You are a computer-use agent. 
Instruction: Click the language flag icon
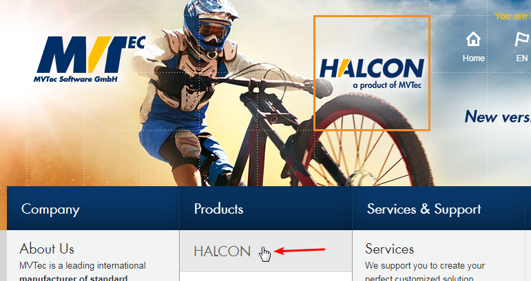[x=522, y=39]
